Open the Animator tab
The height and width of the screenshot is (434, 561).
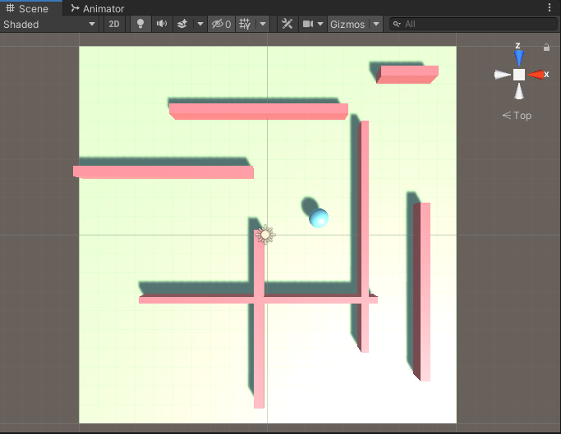98,8
